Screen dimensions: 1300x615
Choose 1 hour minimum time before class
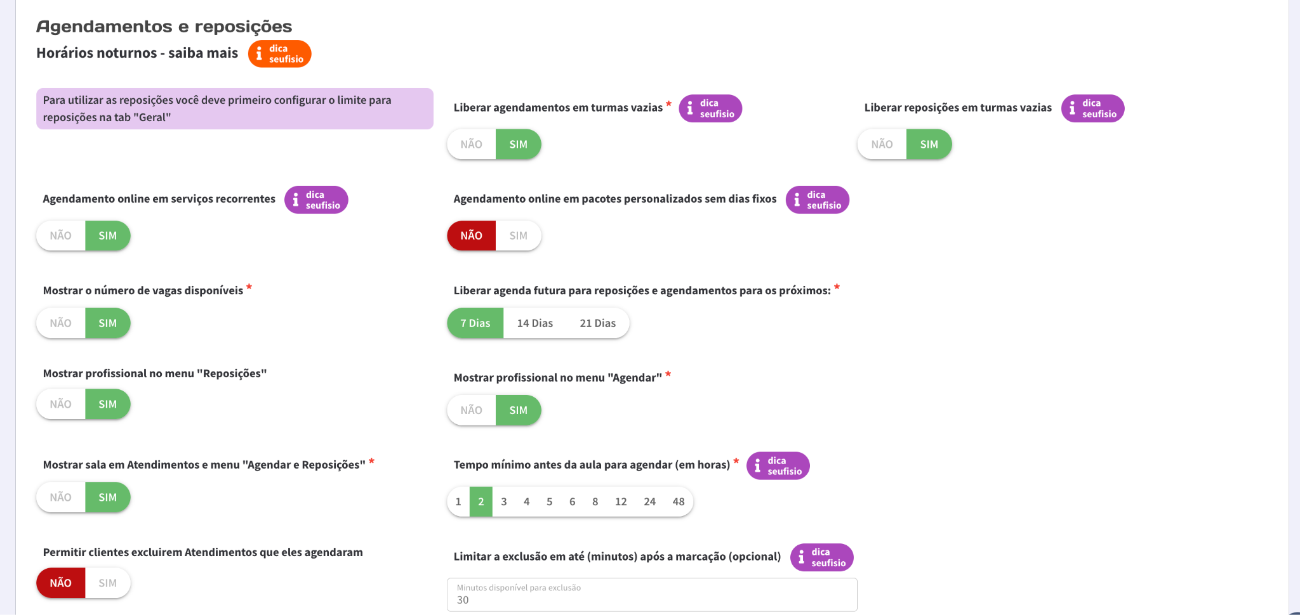[458, 502]
